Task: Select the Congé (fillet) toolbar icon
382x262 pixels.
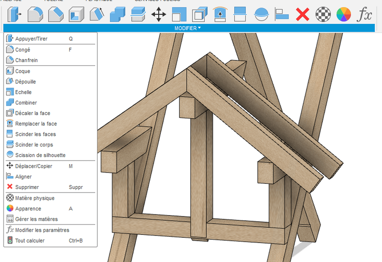Action: tap(35, 15)
